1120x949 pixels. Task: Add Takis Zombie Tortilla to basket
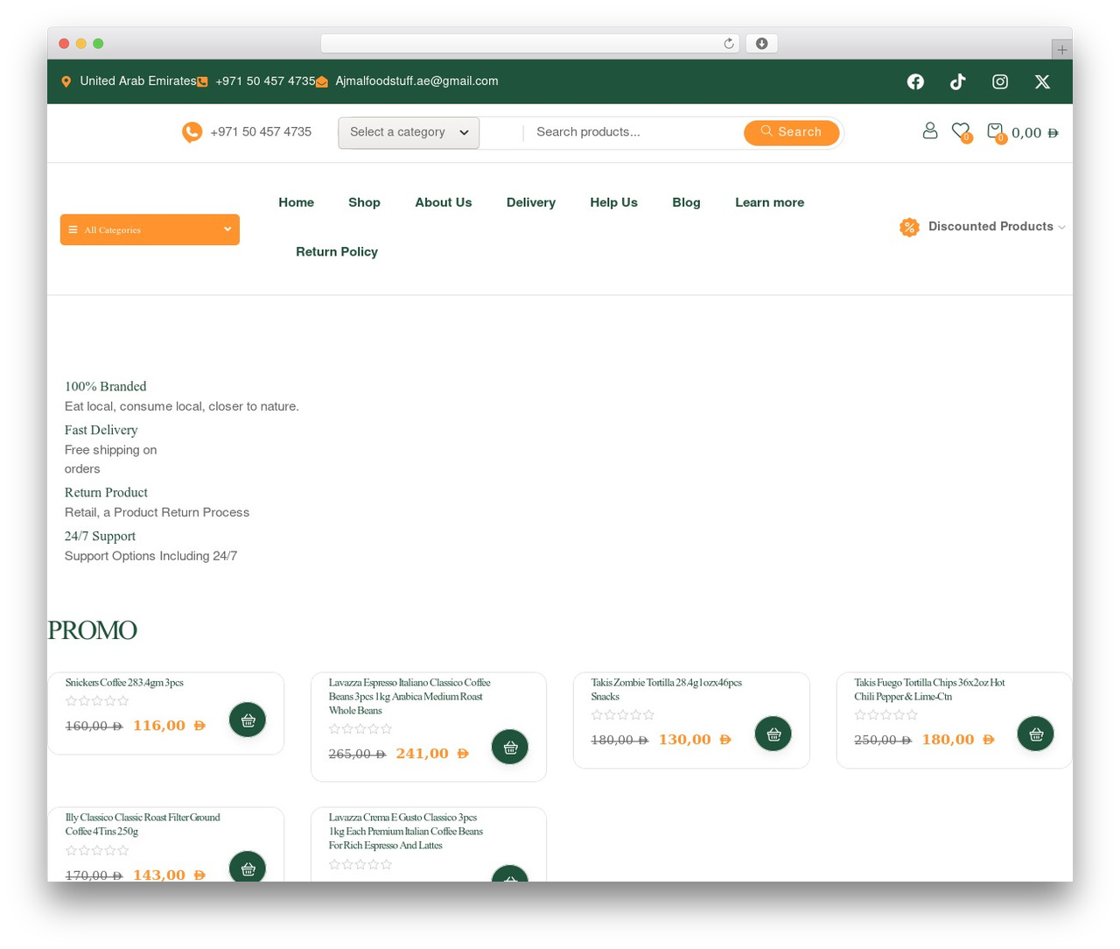click(773, 734)
